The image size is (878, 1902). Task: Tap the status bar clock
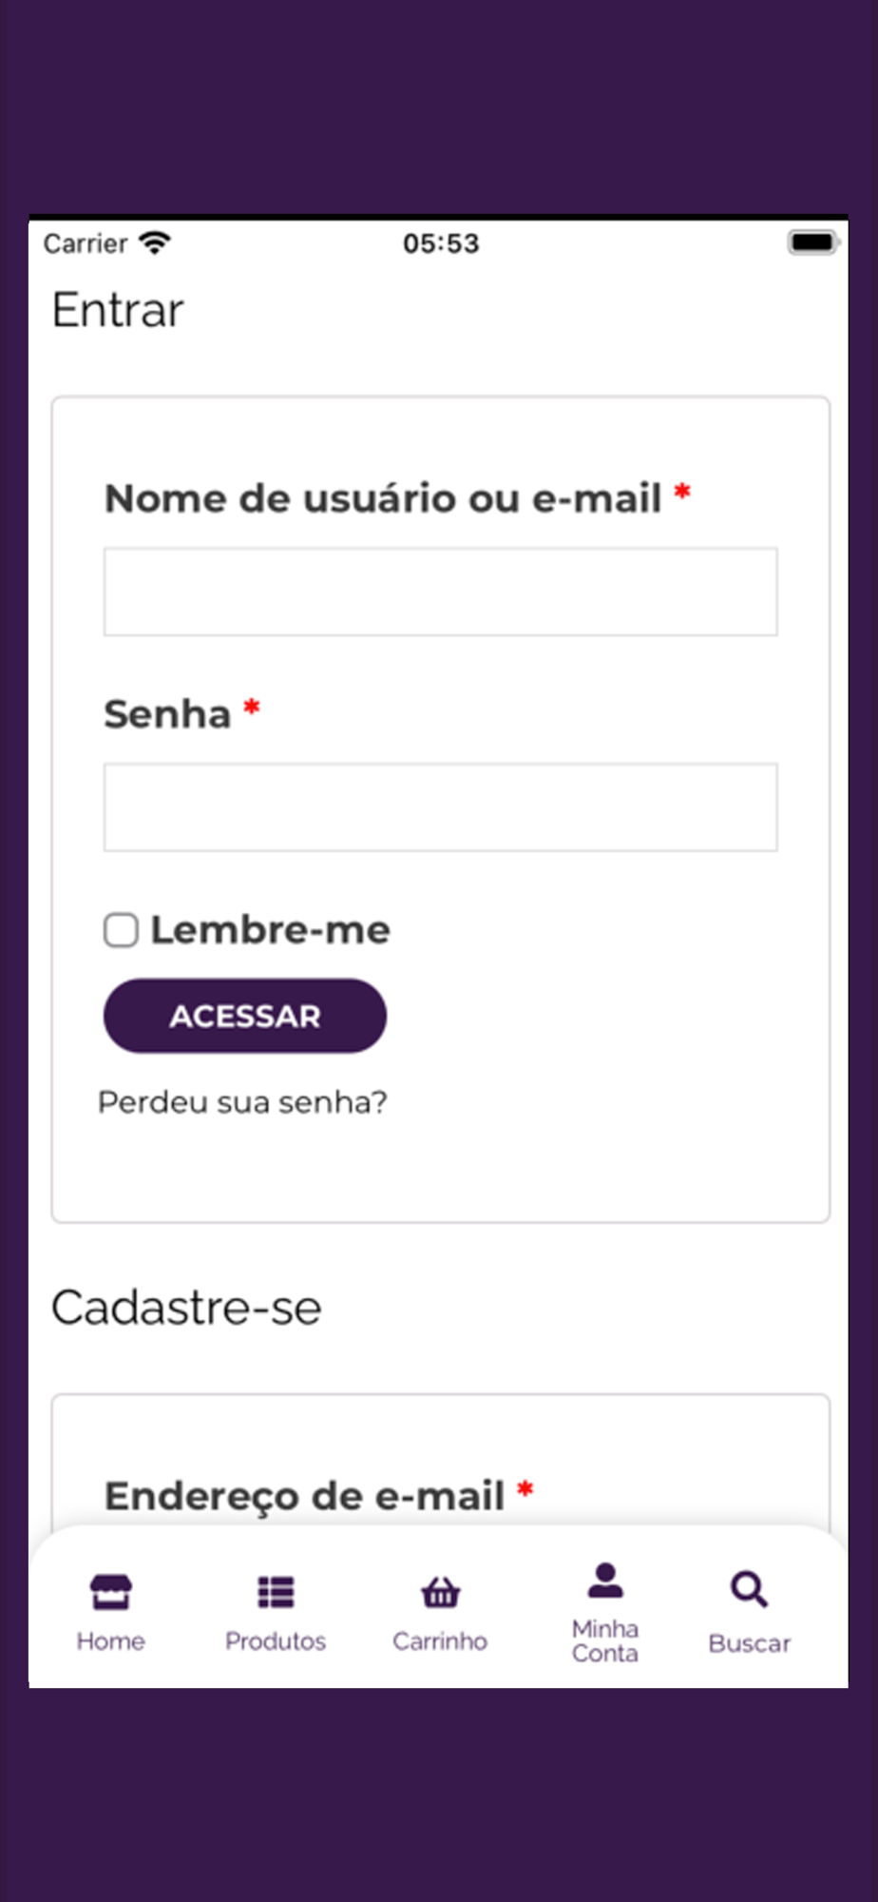click(x=441, y=243)
